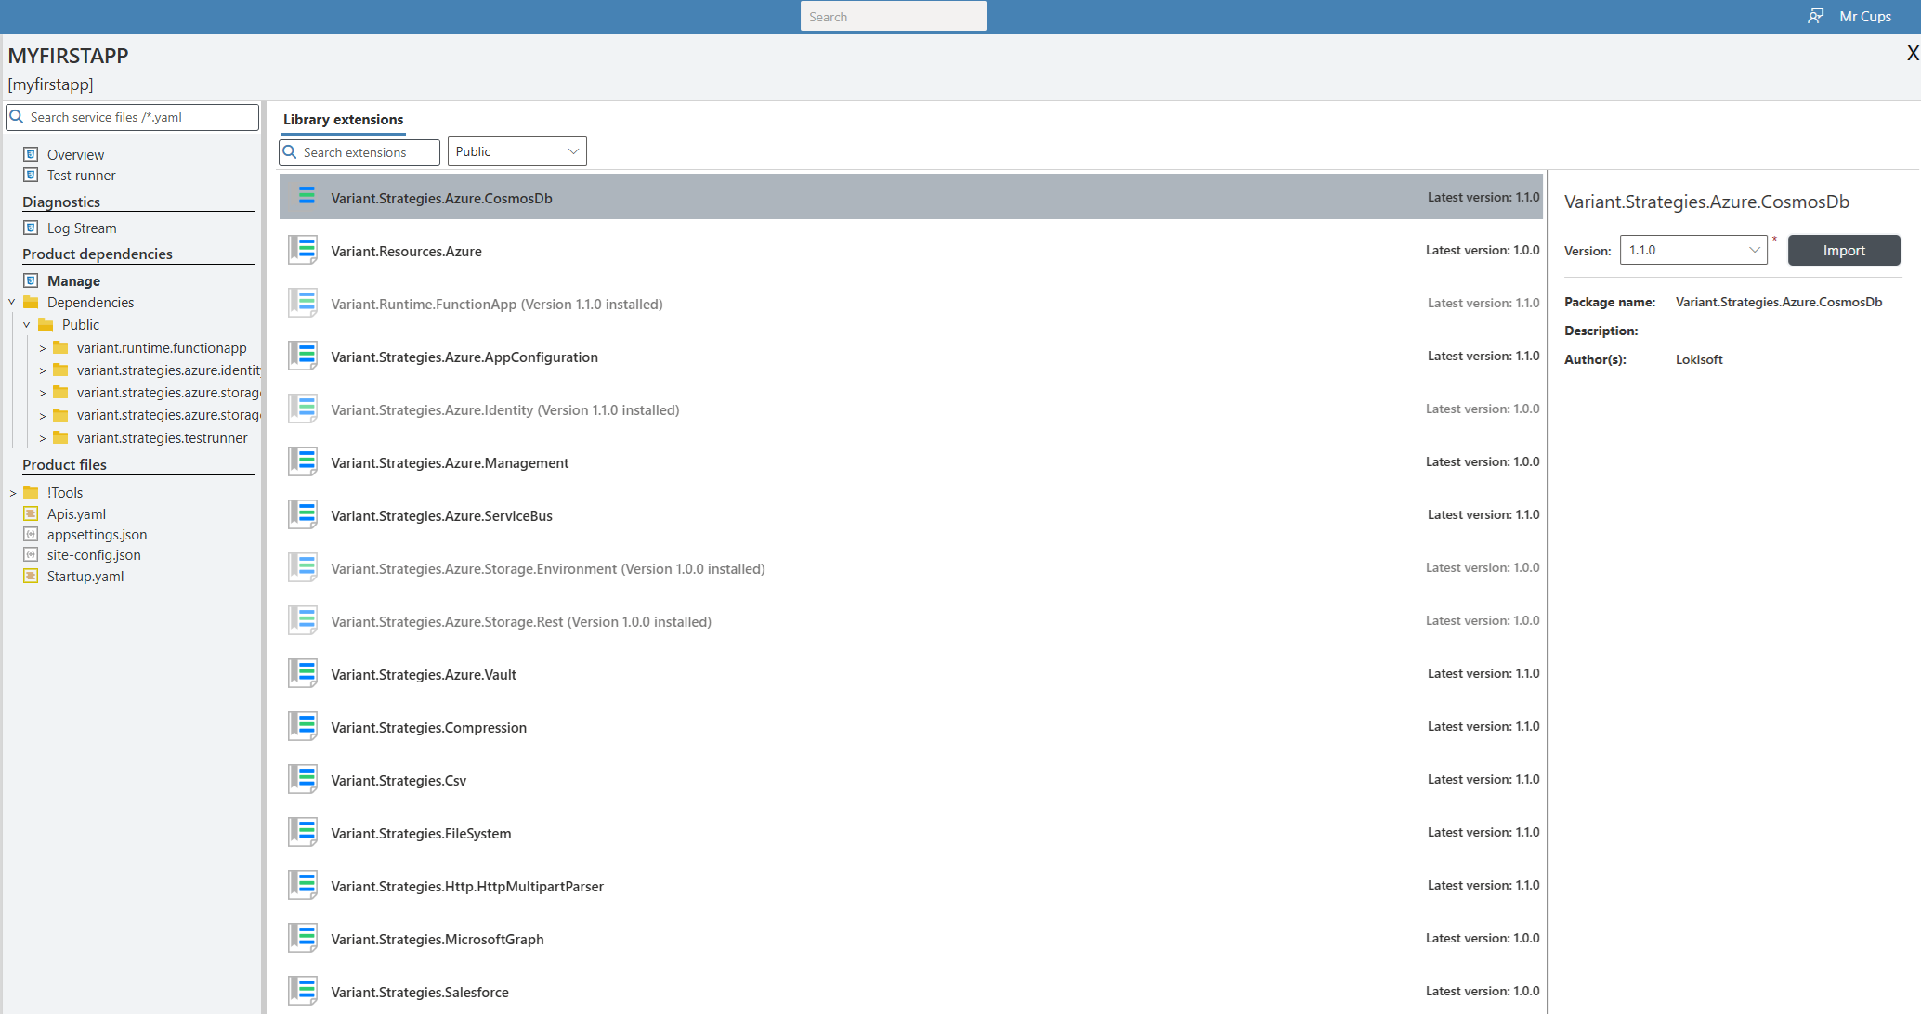Click the Variant.Strategies.Salesforce package icon

(303, 992)
